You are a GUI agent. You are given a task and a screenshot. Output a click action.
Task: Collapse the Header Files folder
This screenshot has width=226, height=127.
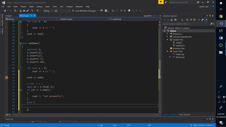(167, 40)
